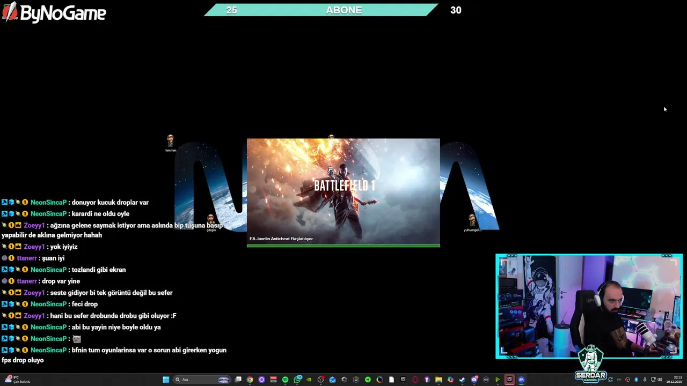
Task: Click chat message 'tozlandi gibi ekran'
Action: 99,270
